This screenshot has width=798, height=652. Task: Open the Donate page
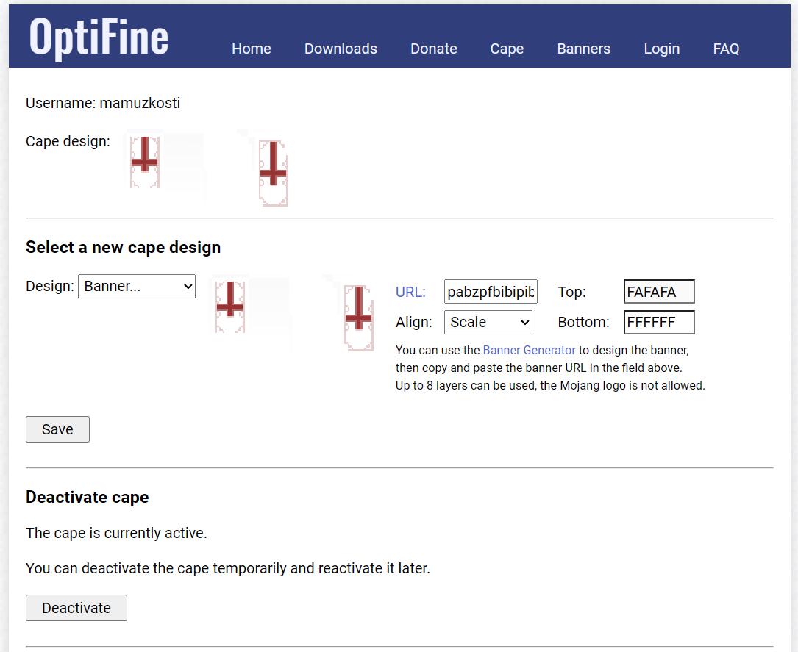point(434,49)
